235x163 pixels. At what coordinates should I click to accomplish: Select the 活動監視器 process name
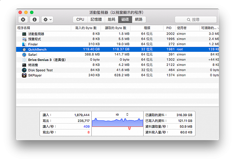[x=36, y=34]
